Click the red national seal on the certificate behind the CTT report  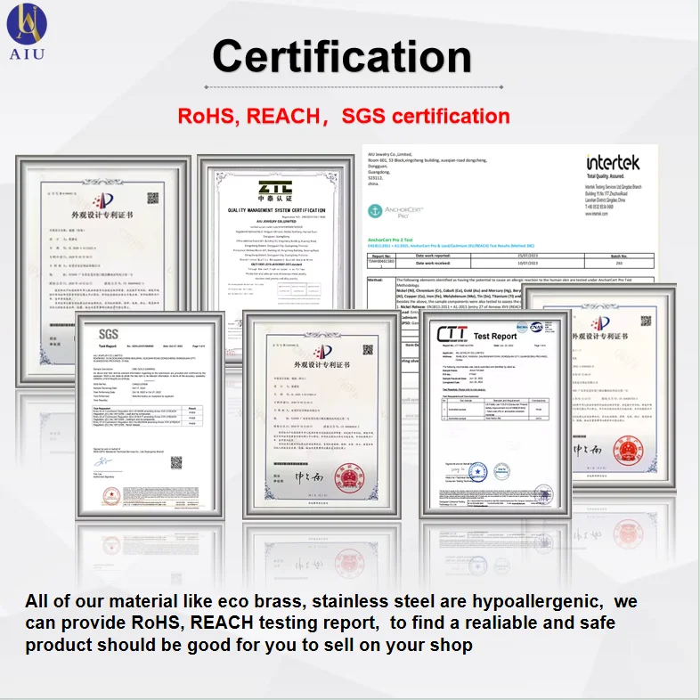coord(628,451)
